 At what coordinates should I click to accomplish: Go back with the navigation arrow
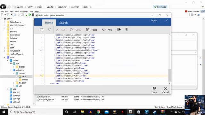[3, 7]
